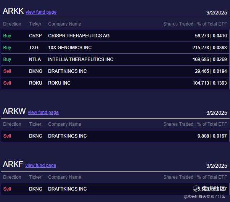Click 10X GENOMICS INC company name
Image resolution: width=230 pixels, height=202 pixels.
[x=70, y=48]
